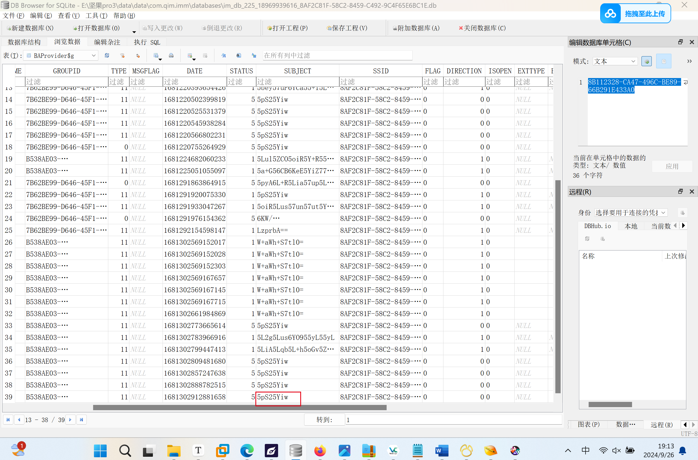Open the 编辑(E) menu
This screenshot has width=698, height=460.
pos(41,15)
